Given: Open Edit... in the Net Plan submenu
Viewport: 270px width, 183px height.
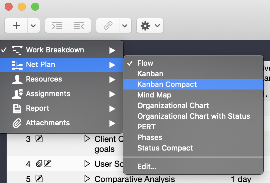Looking at the screenshot, I should [x=147, y=166].
